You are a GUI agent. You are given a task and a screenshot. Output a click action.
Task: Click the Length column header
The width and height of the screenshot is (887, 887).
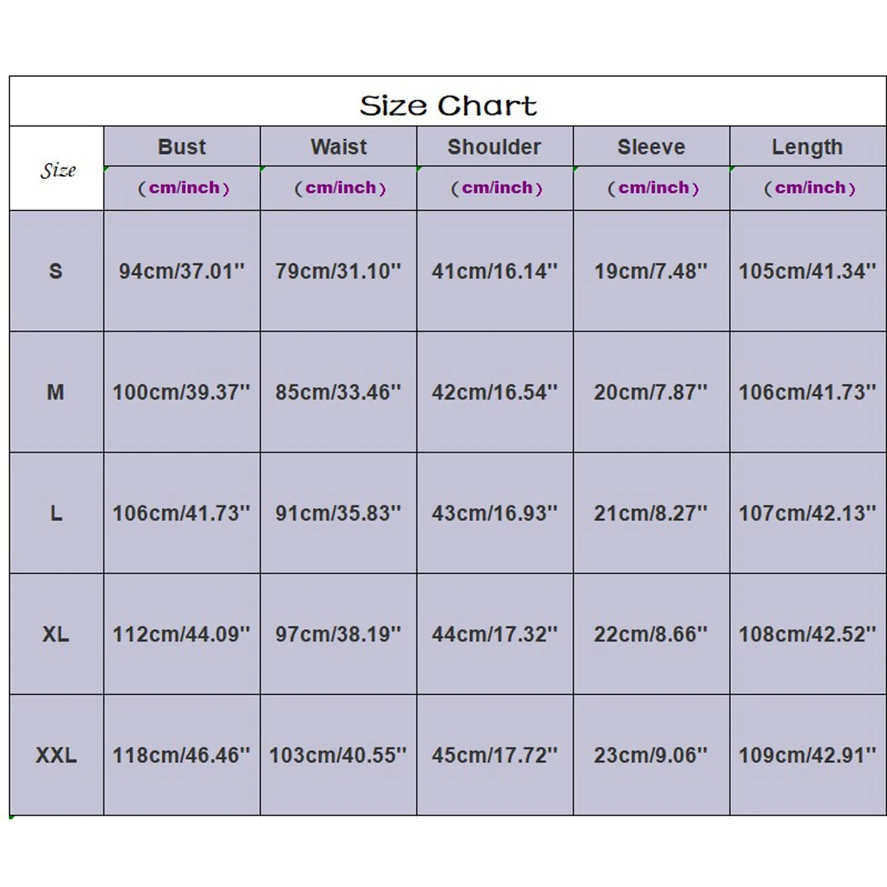(808, 147)
